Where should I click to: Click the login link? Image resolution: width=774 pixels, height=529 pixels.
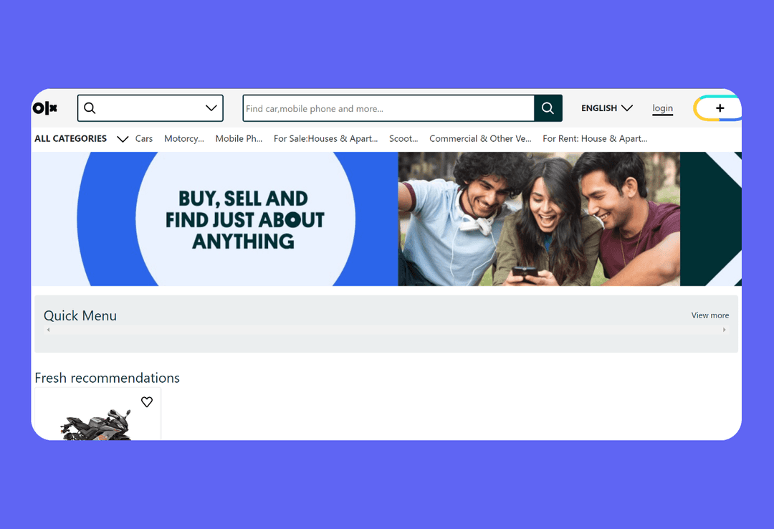[x=662, y=108]
